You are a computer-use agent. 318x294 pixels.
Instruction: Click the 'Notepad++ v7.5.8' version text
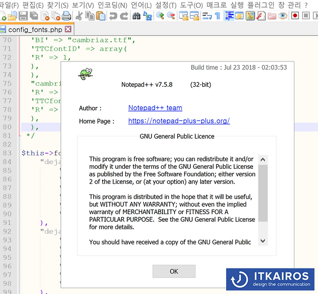(147, 85)
